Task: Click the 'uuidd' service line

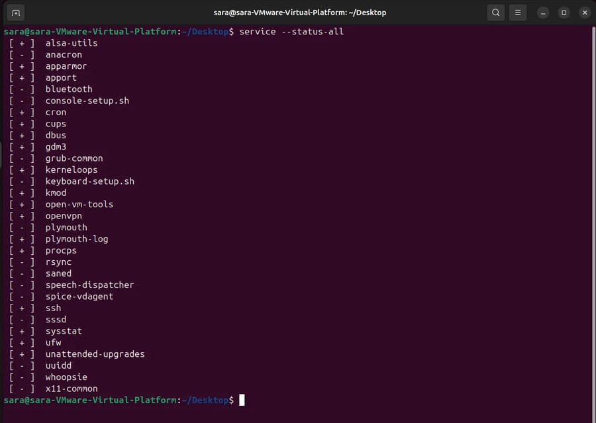Action: pos(40,365)
